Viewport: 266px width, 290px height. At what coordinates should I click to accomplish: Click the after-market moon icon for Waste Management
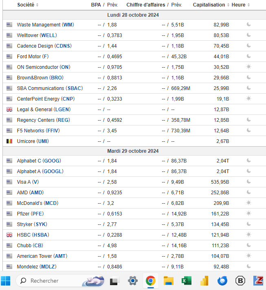click(x=248, y=25)
